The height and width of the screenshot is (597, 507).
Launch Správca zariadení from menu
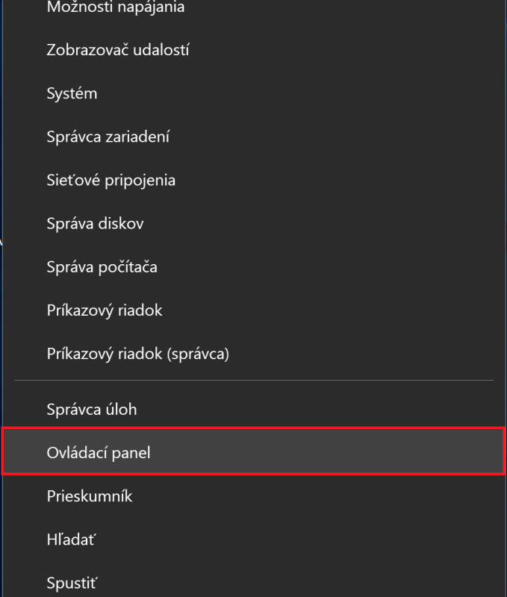click(x=108, y=137)
